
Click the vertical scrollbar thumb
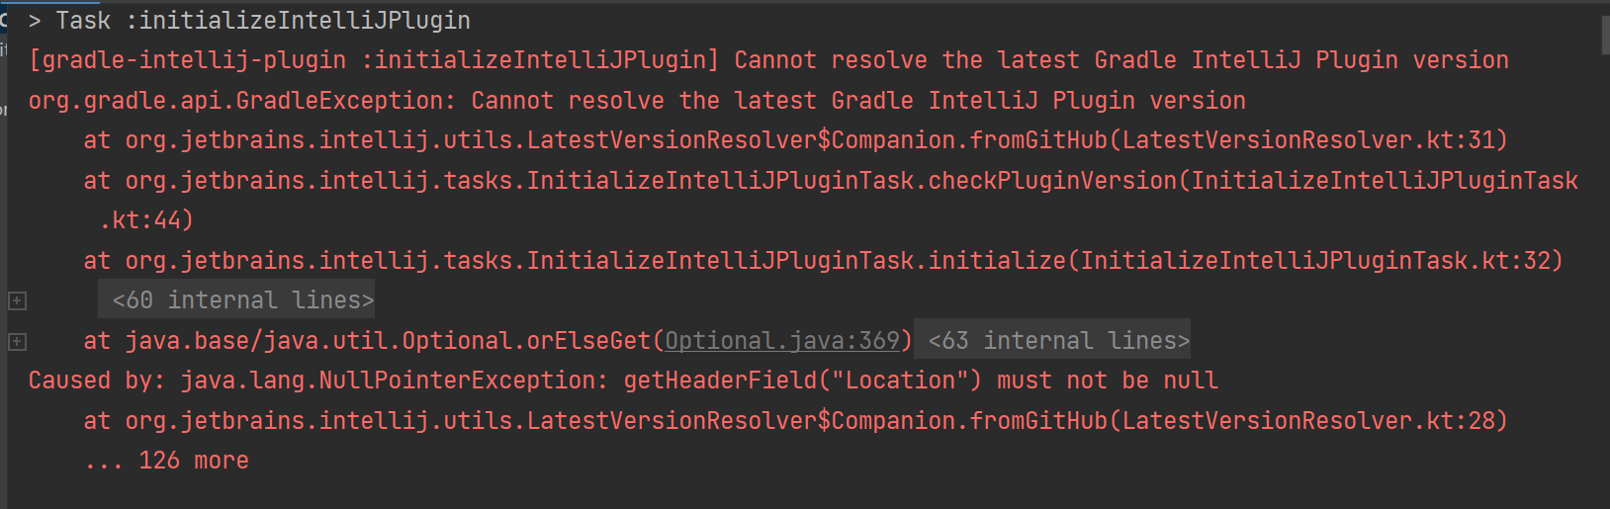(1605, 35)
